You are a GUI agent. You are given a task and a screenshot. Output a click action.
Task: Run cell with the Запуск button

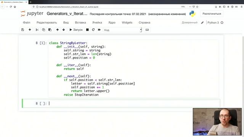pos(76,30)
